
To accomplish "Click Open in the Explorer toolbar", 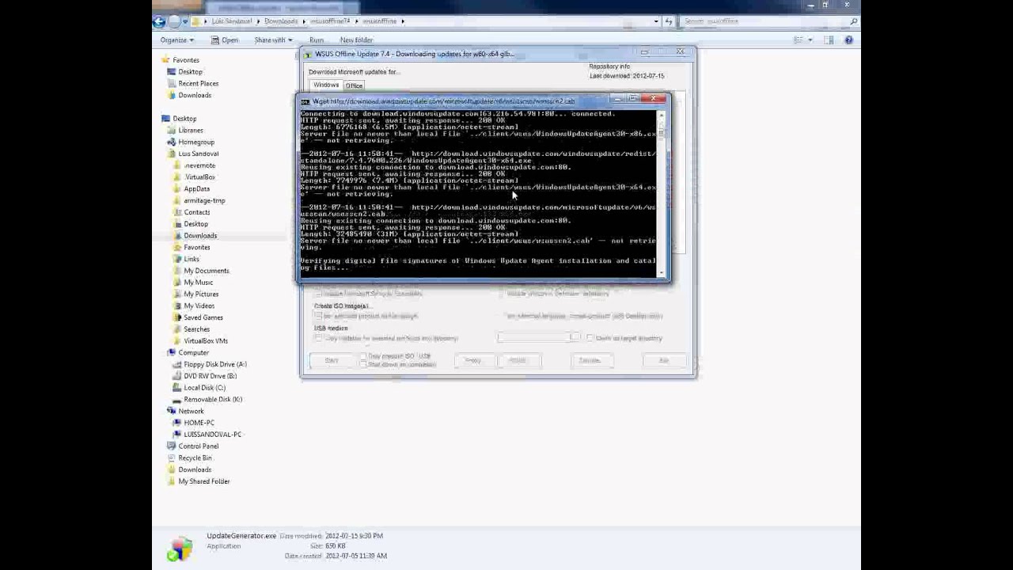I will click(x=225, y=40).
